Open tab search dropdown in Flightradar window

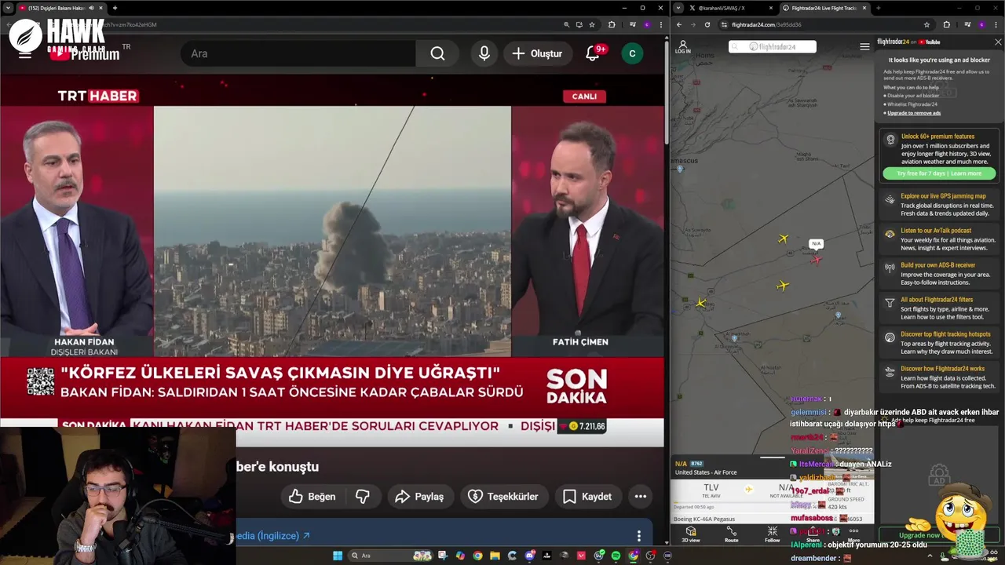[678, 8]
